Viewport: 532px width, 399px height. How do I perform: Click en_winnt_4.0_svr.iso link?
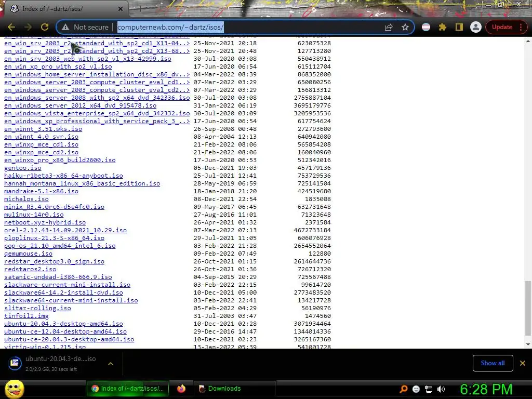[x=41, y=137]
